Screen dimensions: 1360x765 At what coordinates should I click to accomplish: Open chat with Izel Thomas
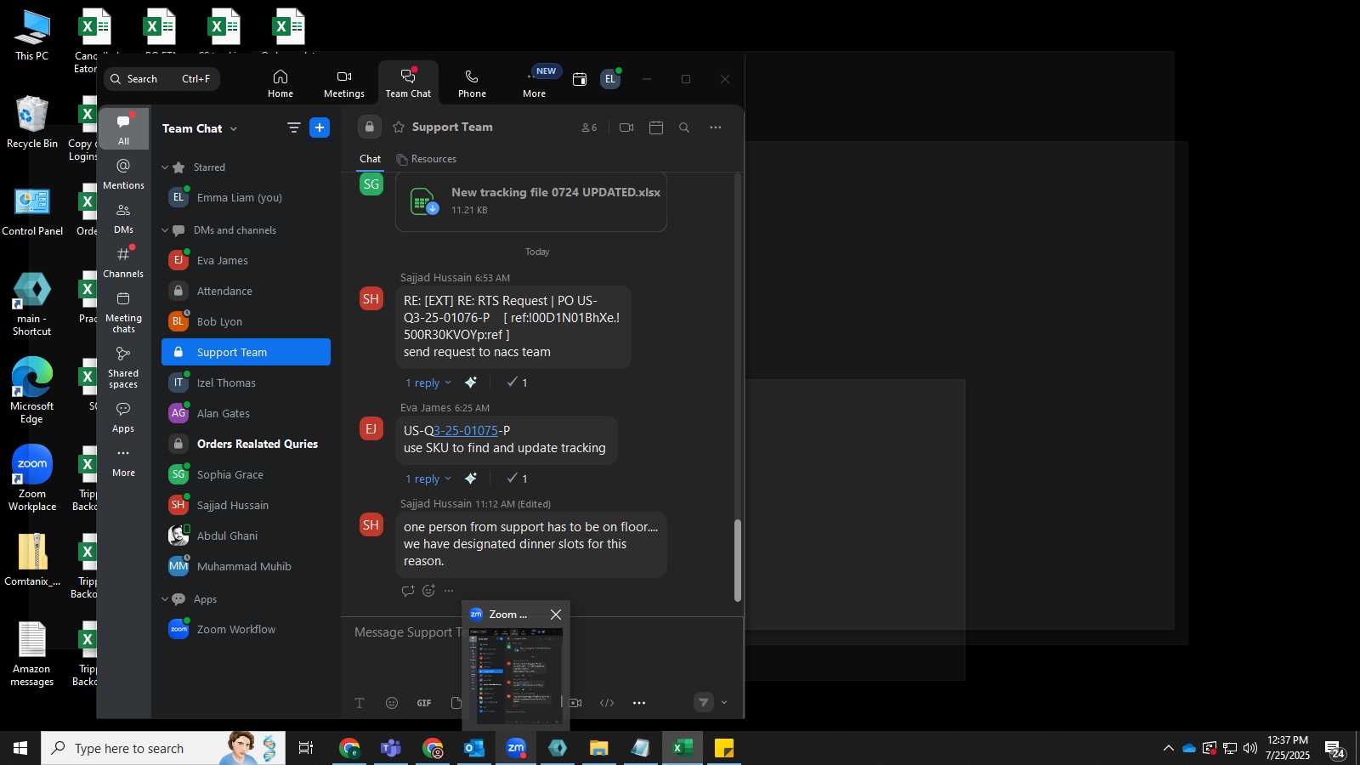(x=246, y=382)
